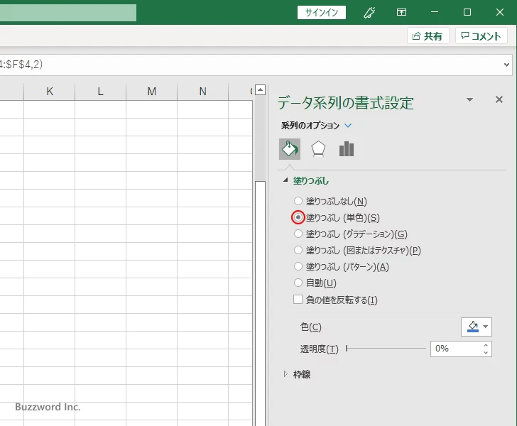Increase transparency with the up spinner
This screenshot has height=426, width=517.
[486, 345]
